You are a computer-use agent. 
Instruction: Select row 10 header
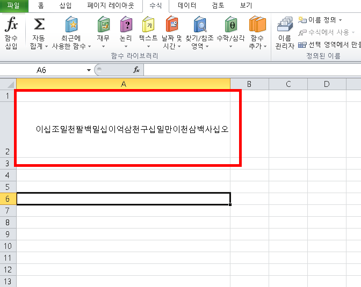[x=8, y=246]
